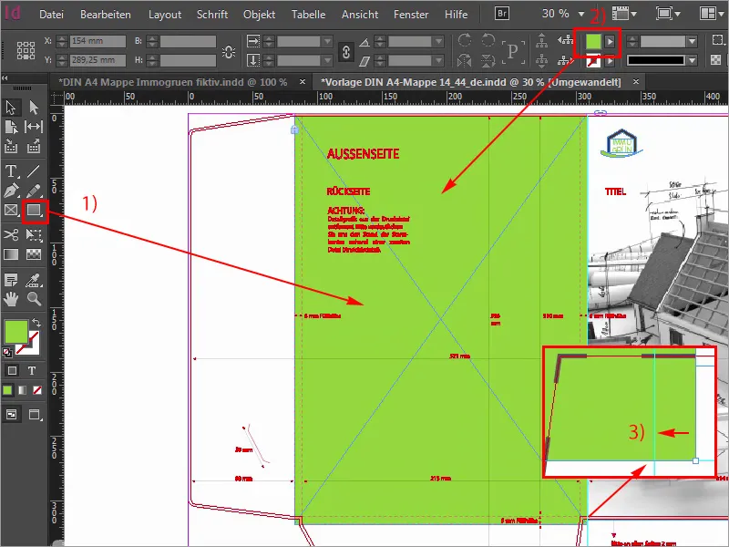The image size is (729, 547).
Task: Select the Selection tool (black arrow)
Action: tap(11, 108)
